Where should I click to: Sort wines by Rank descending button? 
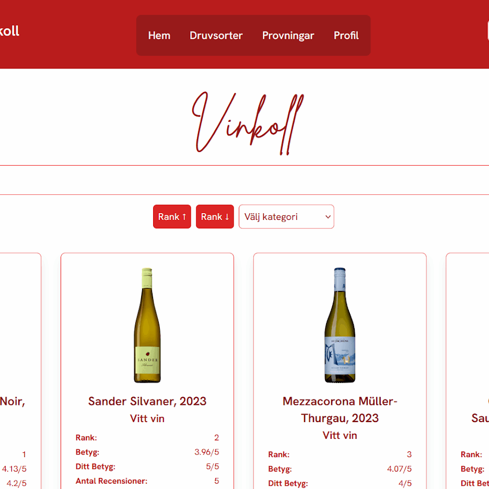(215, 216)
